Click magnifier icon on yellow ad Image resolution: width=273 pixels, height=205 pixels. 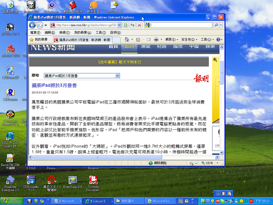click(215, 60)
